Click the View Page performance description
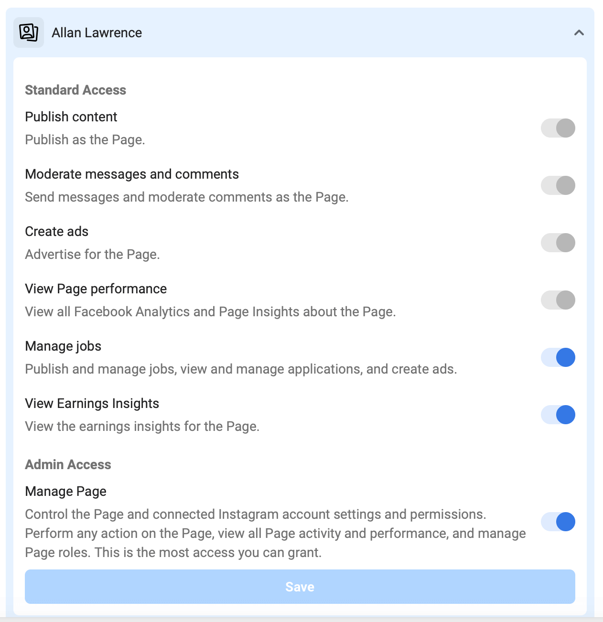This screenshot has width=603, height=622. tap(210, 311)
